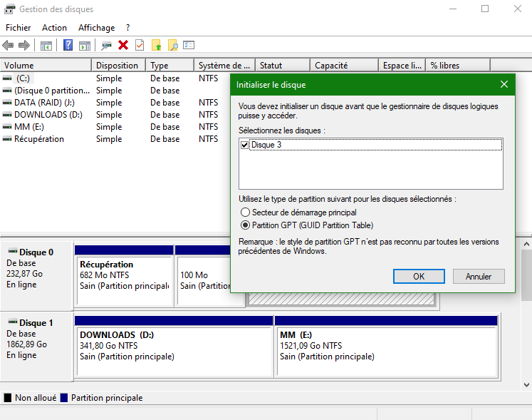Screen dimensions: 532x420
Task: Open the Fichier menu
Action: (19, 28)
